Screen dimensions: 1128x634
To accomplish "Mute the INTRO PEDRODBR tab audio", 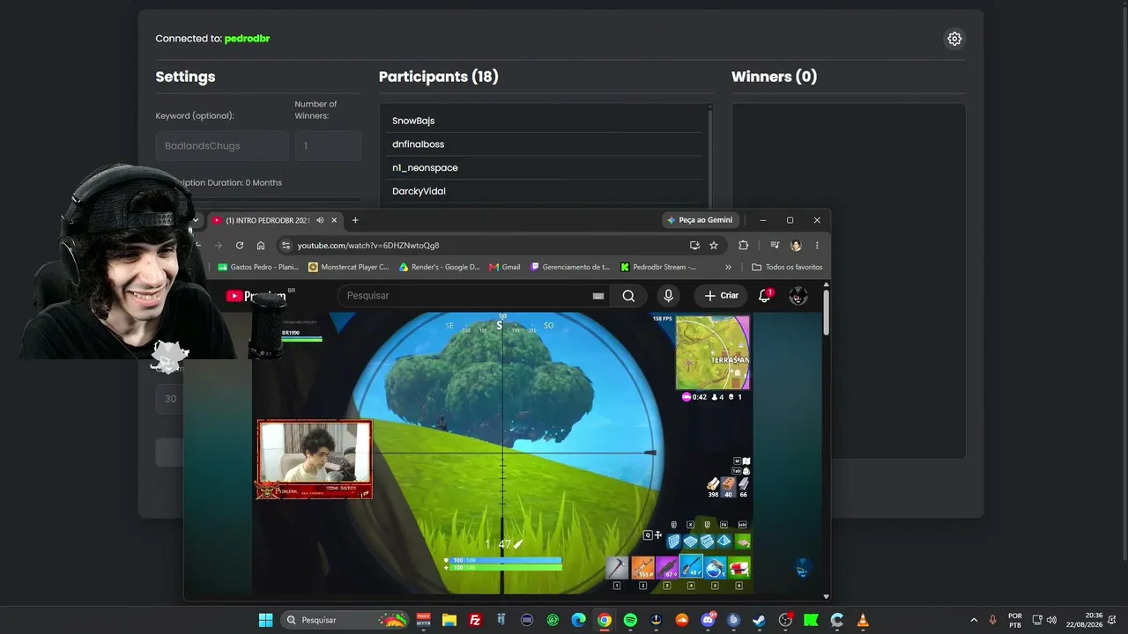I will pos(320,220).
